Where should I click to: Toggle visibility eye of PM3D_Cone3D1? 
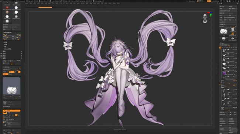(236, 50)
